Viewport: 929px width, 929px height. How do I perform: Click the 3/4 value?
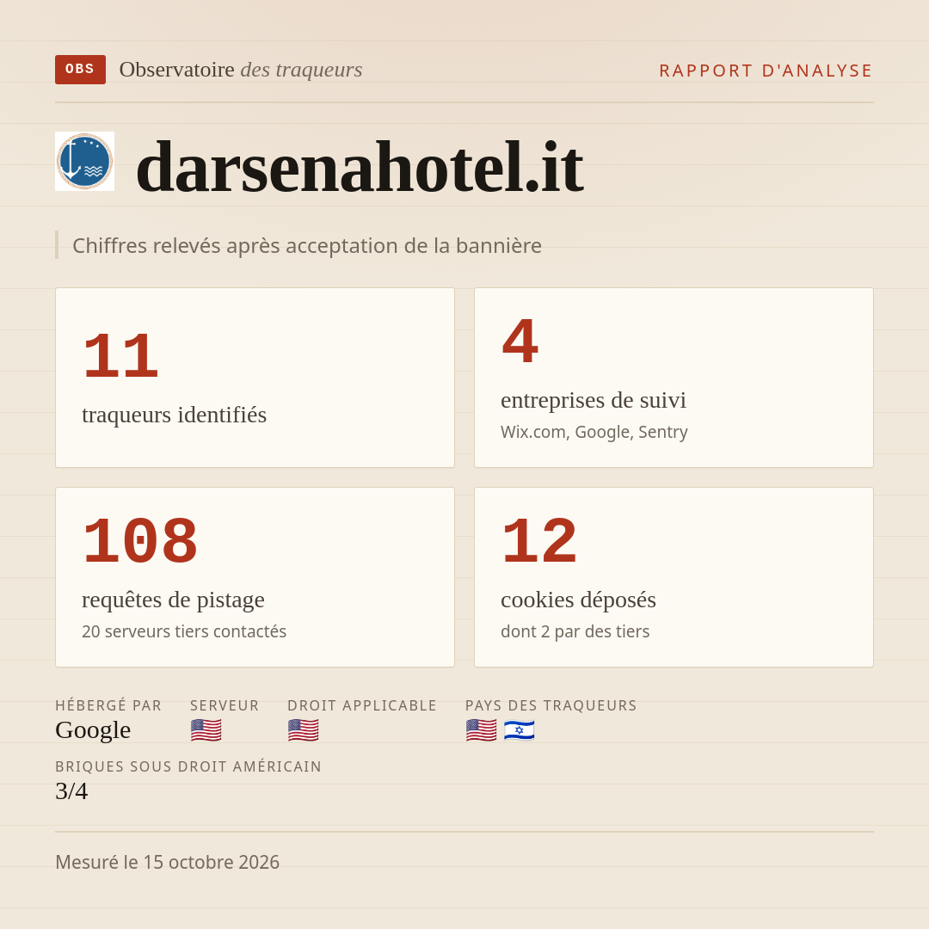coord(71,791)
